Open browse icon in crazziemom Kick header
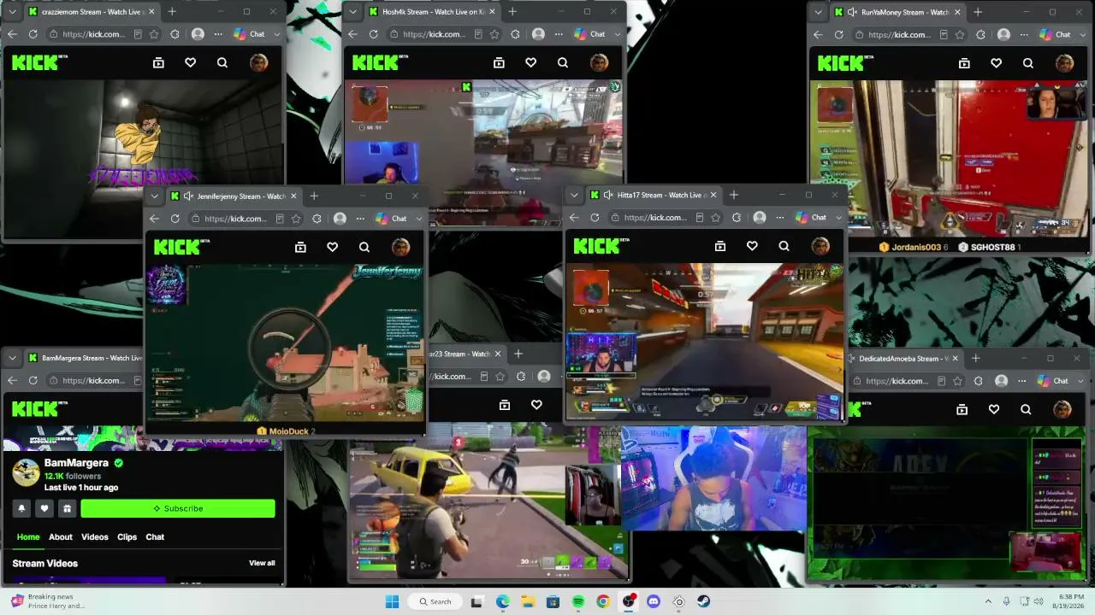This screenshot has width=1095, height=615. [x=158, y=62]
